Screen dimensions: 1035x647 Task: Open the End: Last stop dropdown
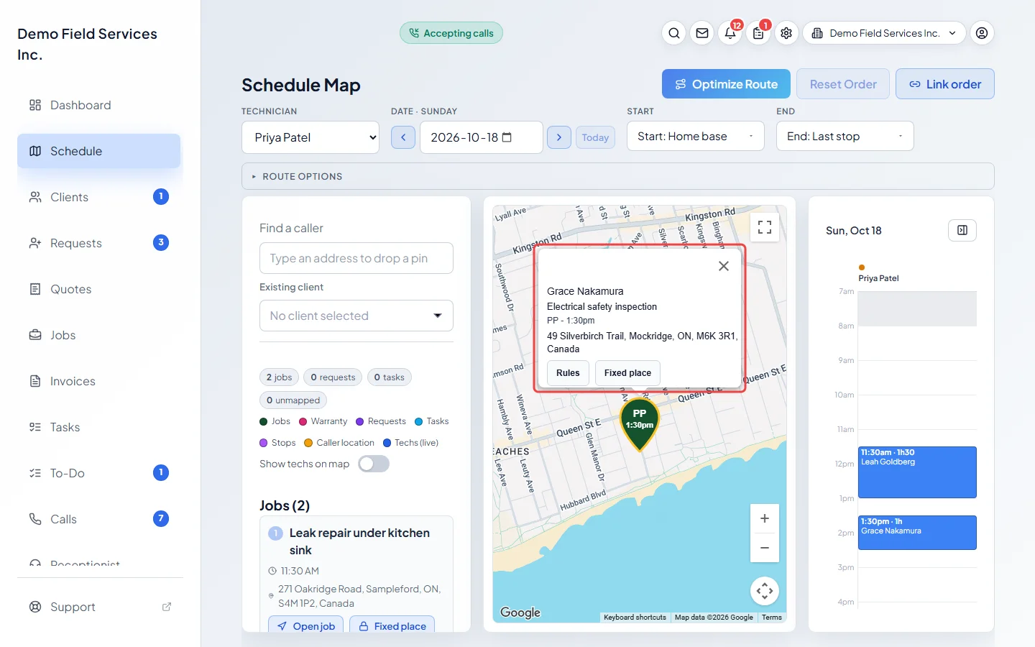pyautogui.click(x=845, y=136)
